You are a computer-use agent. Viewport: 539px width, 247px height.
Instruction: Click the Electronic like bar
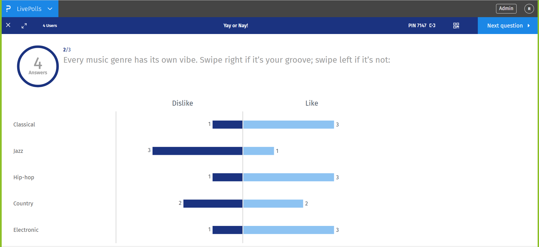click(x=288, y=230)
